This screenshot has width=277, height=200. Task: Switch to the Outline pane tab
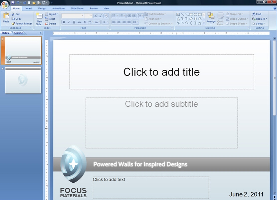point(19,33)
